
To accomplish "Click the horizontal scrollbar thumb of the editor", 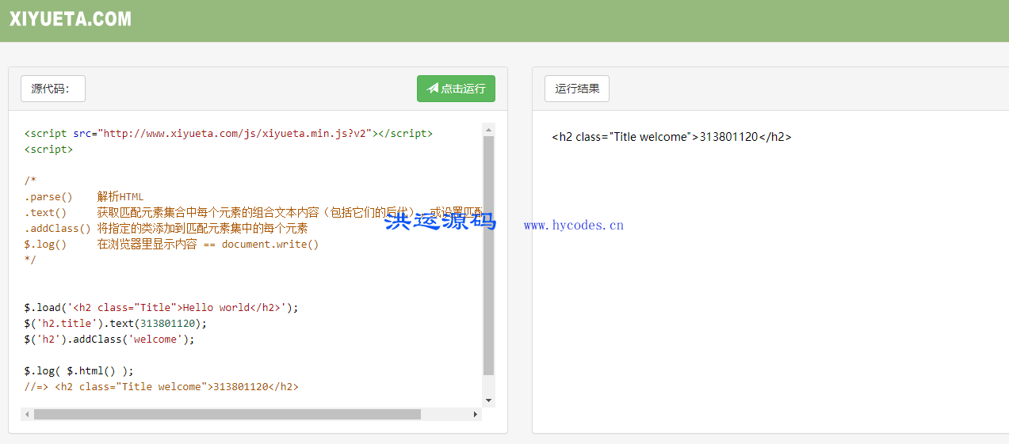I will pos(227,414).
